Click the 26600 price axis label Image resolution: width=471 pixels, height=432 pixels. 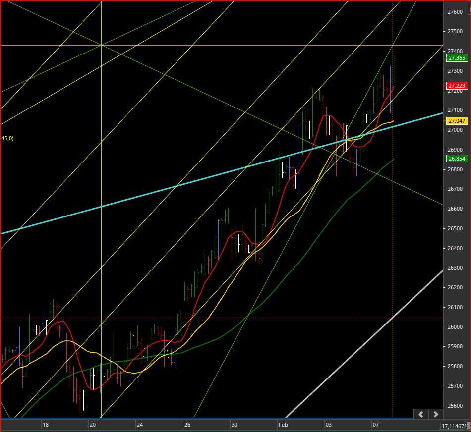click(455, 209)
